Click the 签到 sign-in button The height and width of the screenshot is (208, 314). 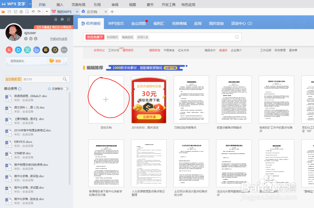(x=55, y=61)
